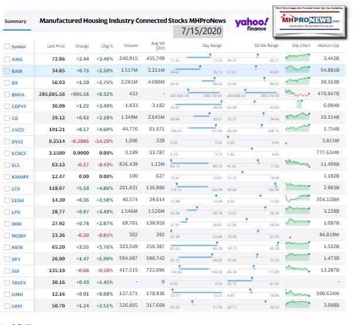Sort table by Volume column header
353x325 pixels.
coord(131,46)
